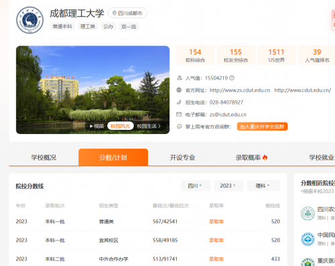Play the campus 视频
Viewport: 335px width, 266px height.
(96, 126)
